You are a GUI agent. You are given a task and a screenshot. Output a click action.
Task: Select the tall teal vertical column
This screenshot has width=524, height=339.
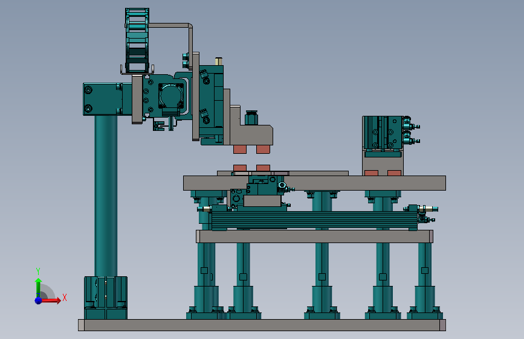click(106, 196)
